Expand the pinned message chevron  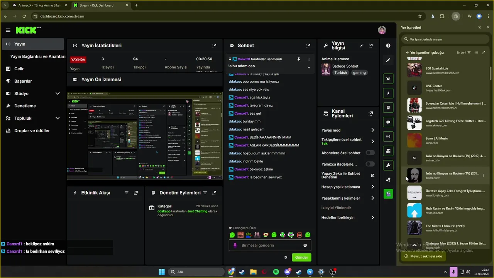309,67
